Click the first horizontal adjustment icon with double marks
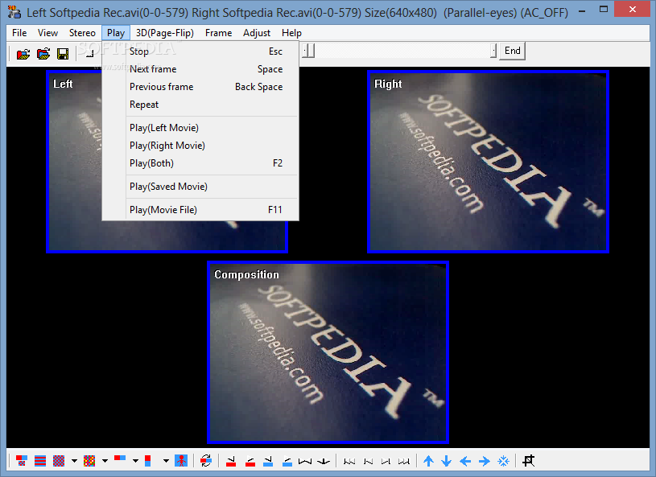656x477 pixels. click(x=349, y=461)
